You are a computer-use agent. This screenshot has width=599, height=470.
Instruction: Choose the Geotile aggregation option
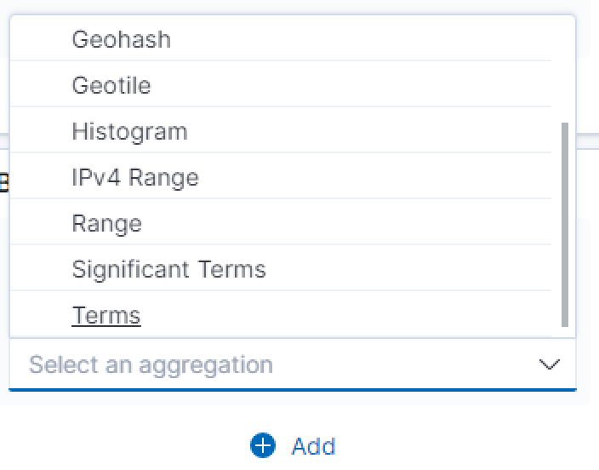[111, 86]
